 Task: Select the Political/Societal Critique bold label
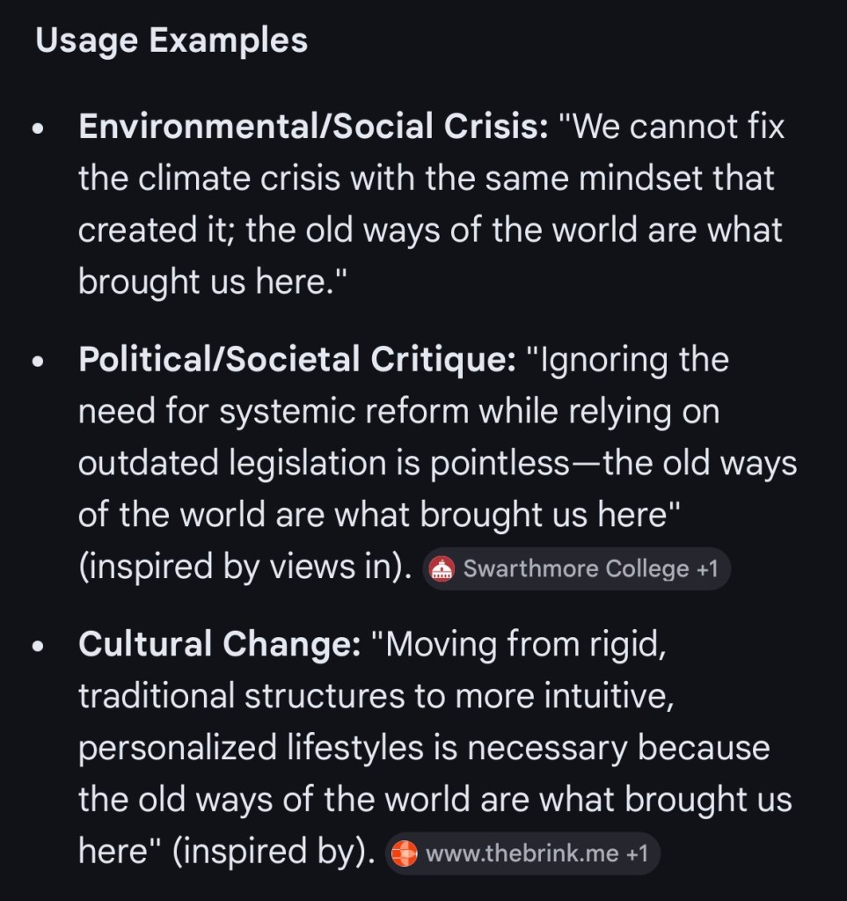click(x=296, y=360)
